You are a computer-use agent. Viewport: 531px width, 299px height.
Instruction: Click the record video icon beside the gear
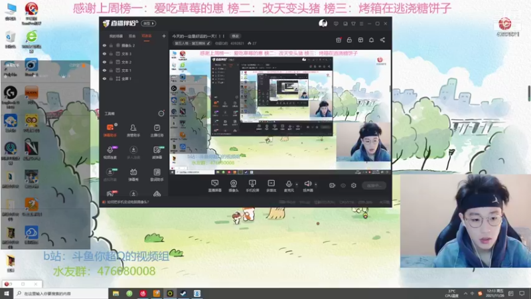pyautogui.click(x=333, y=185)
